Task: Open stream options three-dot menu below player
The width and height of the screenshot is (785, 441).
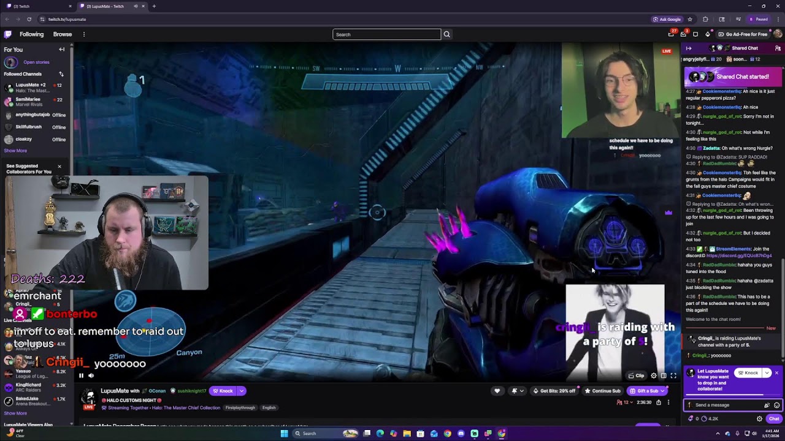Action: (668, 402)
